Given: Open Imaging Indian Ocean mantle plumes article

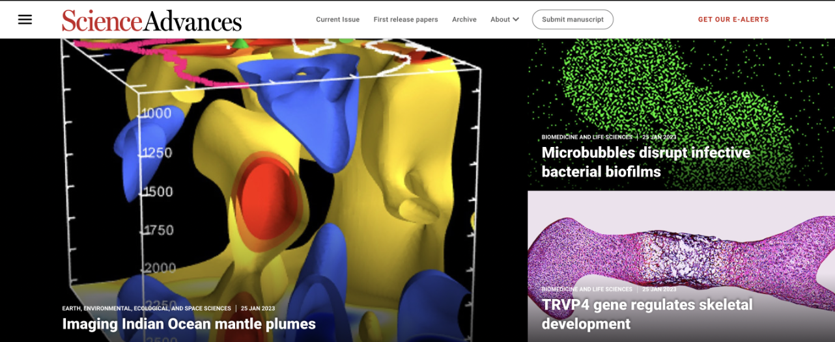Looking at the screenshot, I should point(189,324).
